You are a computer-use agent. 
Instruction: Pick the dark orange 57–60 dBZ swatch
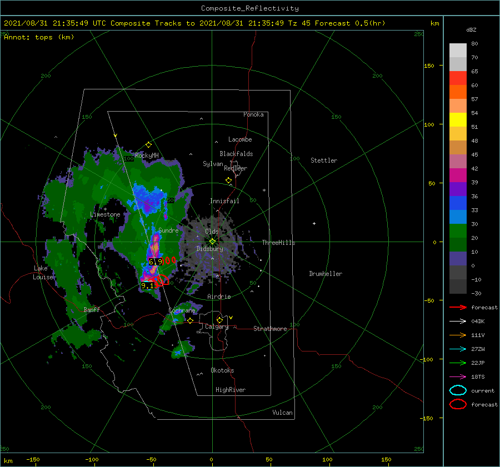(x=458, y=92)
